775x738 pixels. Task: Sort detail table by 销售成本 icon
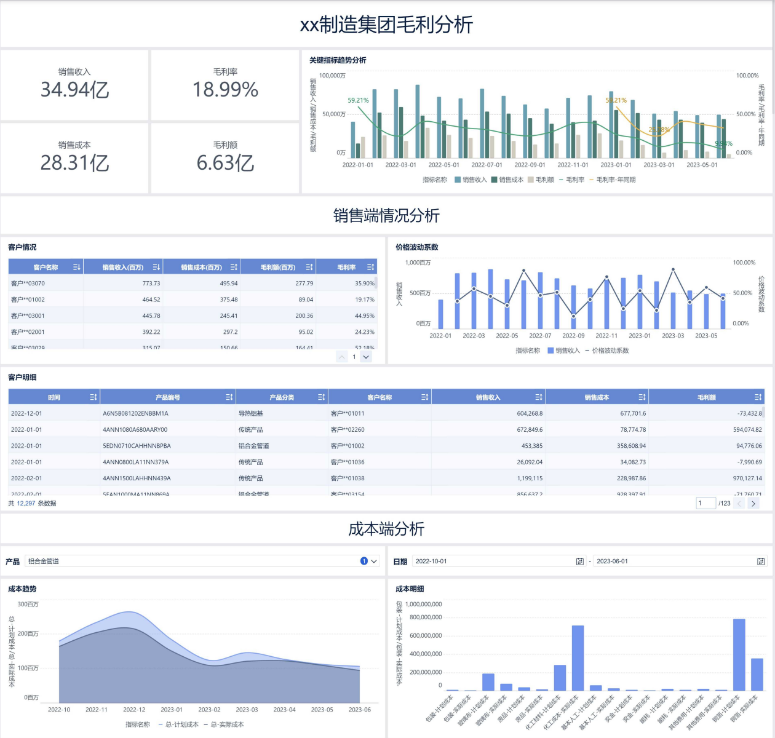[642, 397]
